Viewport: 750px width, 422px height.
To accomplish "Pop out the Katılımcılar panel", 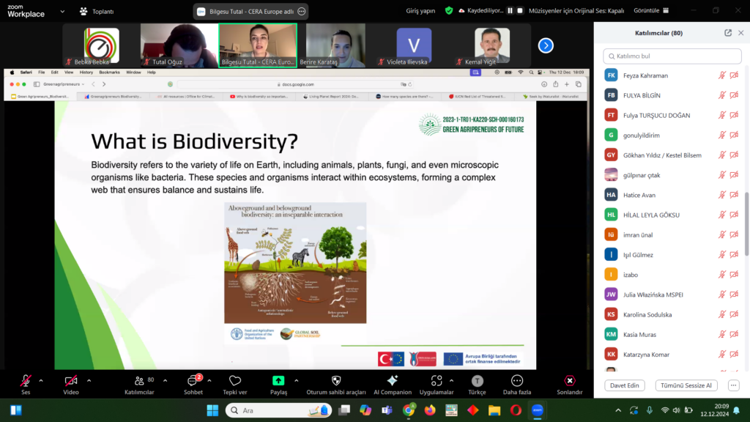I will pos(728,33).
